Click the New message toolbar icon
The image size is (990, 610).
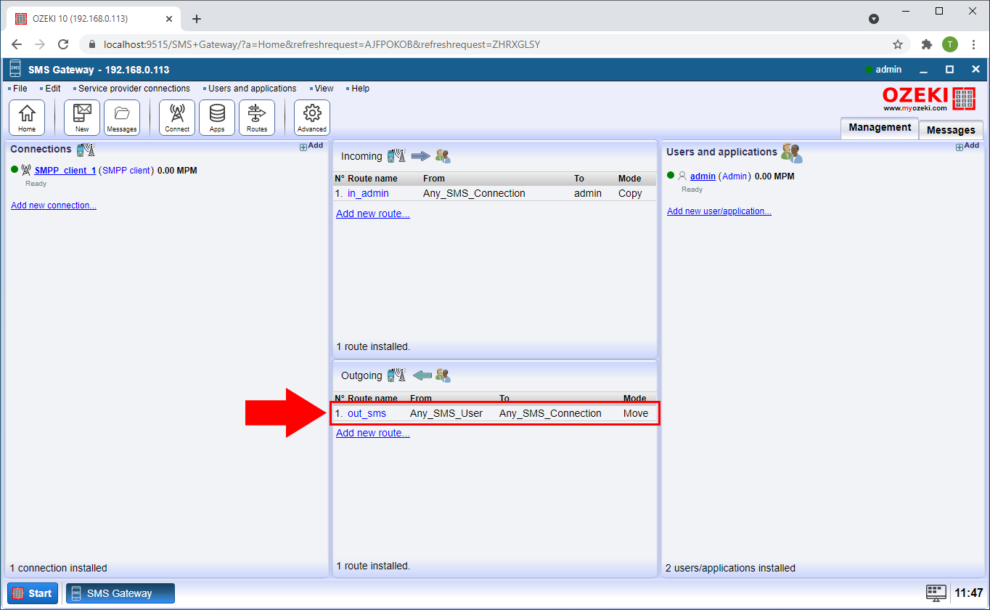82,118
